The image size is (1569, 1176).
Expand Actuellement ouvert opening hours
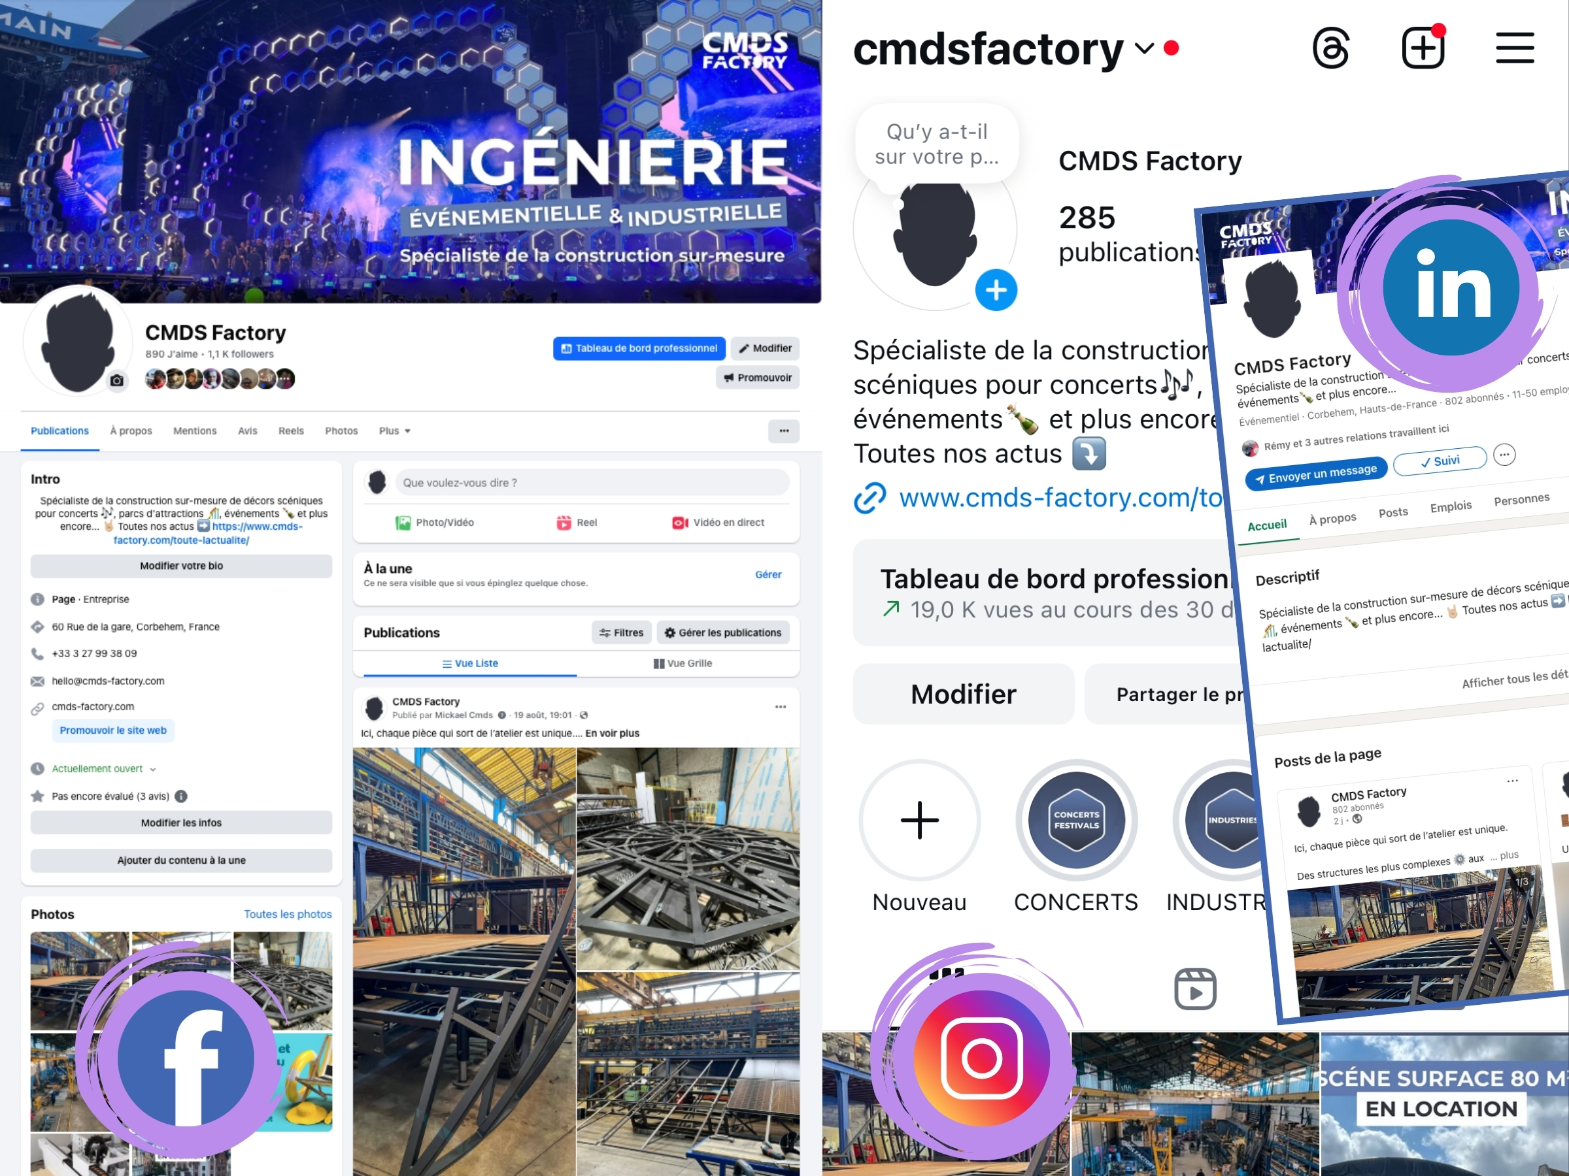tap(103, 768)
